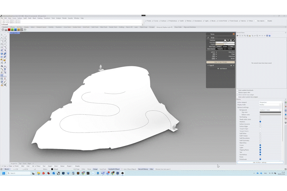Click the blue globe icon in Named Views toolbar

[x=269, y=36]
